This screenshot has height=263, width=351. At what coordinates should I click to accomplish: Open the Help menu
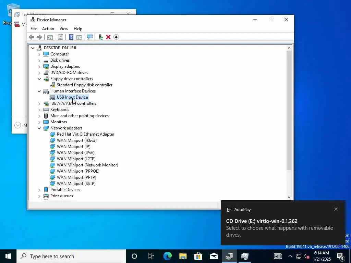point(78,29)
